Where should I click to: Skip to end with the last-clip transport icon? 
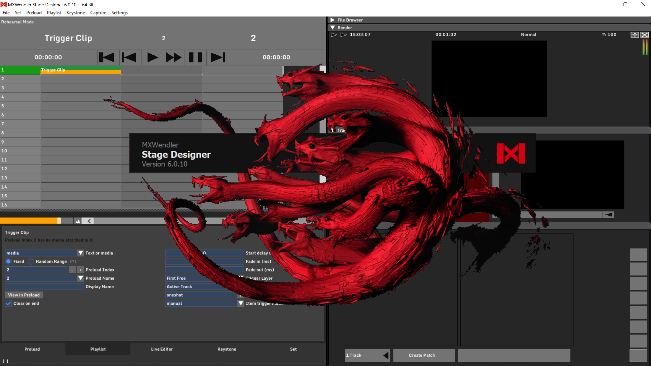(217, 57)
